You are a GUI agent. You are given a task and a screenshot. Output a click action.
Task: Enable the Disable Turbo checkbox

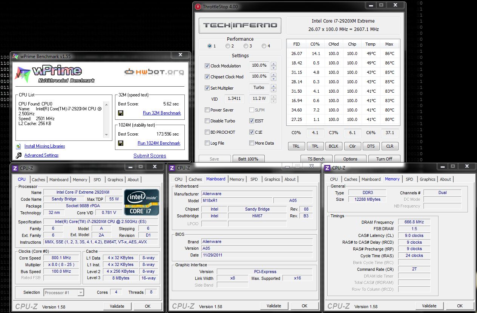(207, 121)
